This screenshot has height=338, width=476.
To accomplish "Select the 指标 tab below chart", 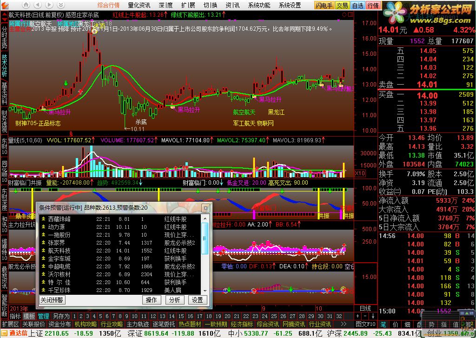I will pyautogui.click(x=15, y=316).
